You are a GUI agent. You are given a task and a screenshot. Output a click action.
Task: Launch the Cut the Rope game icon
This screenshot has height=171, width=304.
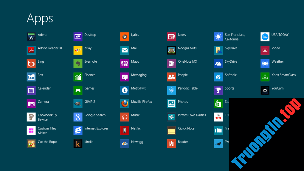point(31,144)
